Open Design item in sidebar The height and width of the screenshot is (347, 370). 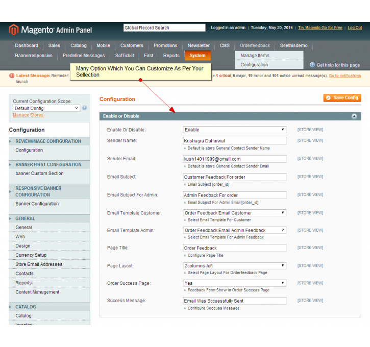[22, 246]
